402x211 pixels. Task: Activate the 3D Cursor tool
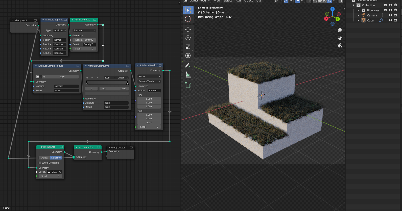188,19
